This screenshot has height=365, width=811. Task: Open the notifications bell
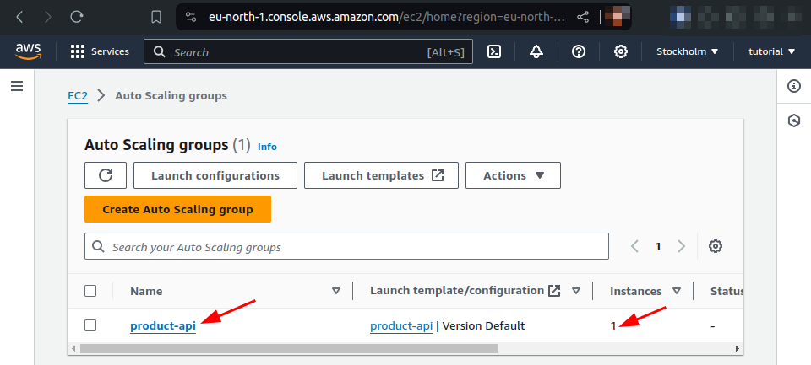pyautogui.click(x=536, y=51)
